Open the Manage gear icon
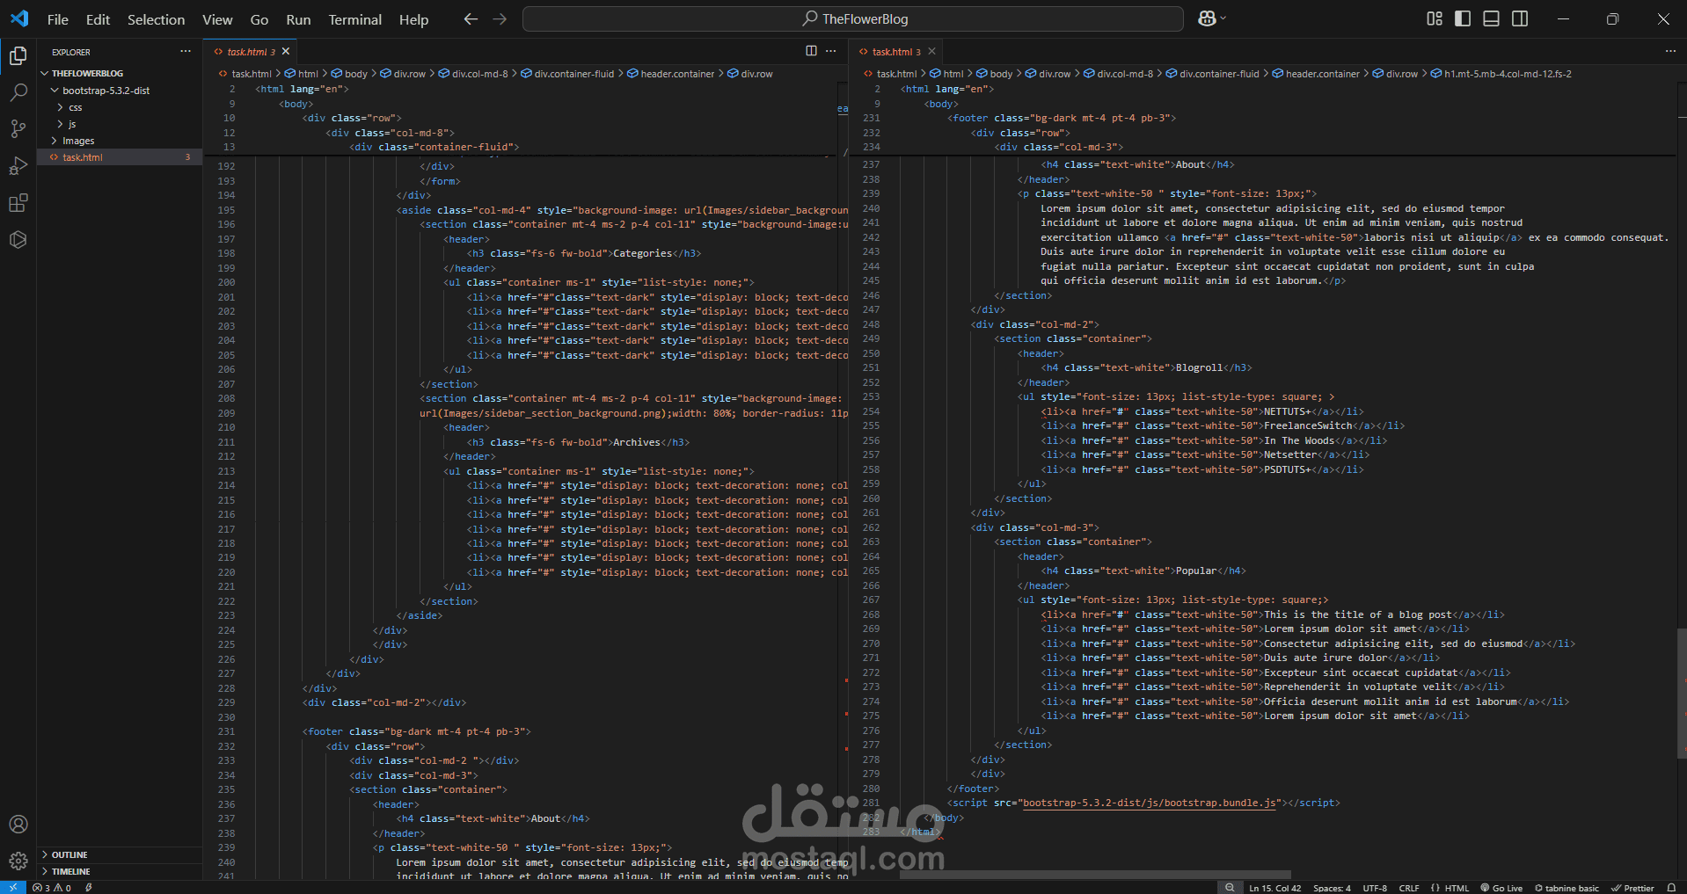Screen dimensions: 1687x894 tap(18, 861)
